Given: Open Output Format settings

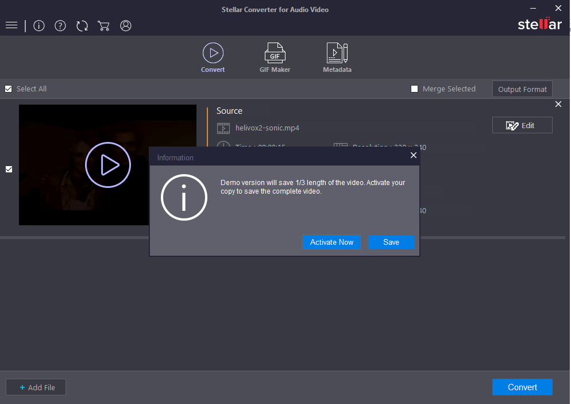Looking at the screenshot, I should coord(522,89).
